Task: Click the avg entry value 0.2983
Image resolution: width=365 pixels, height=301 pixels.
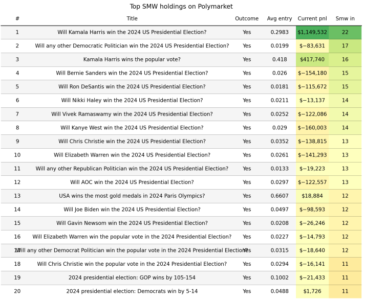Action: click(x=280, y=32)
